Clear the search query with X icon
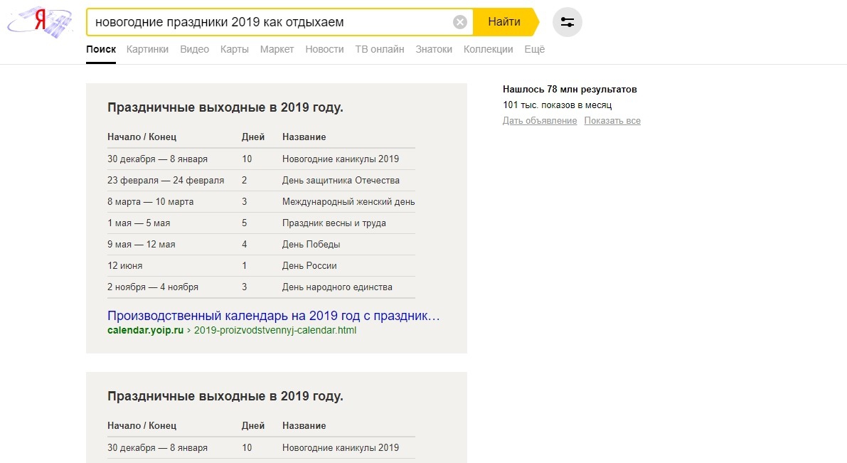The width and height of the screenshot is (847, 463). click(x=460, y=22)
